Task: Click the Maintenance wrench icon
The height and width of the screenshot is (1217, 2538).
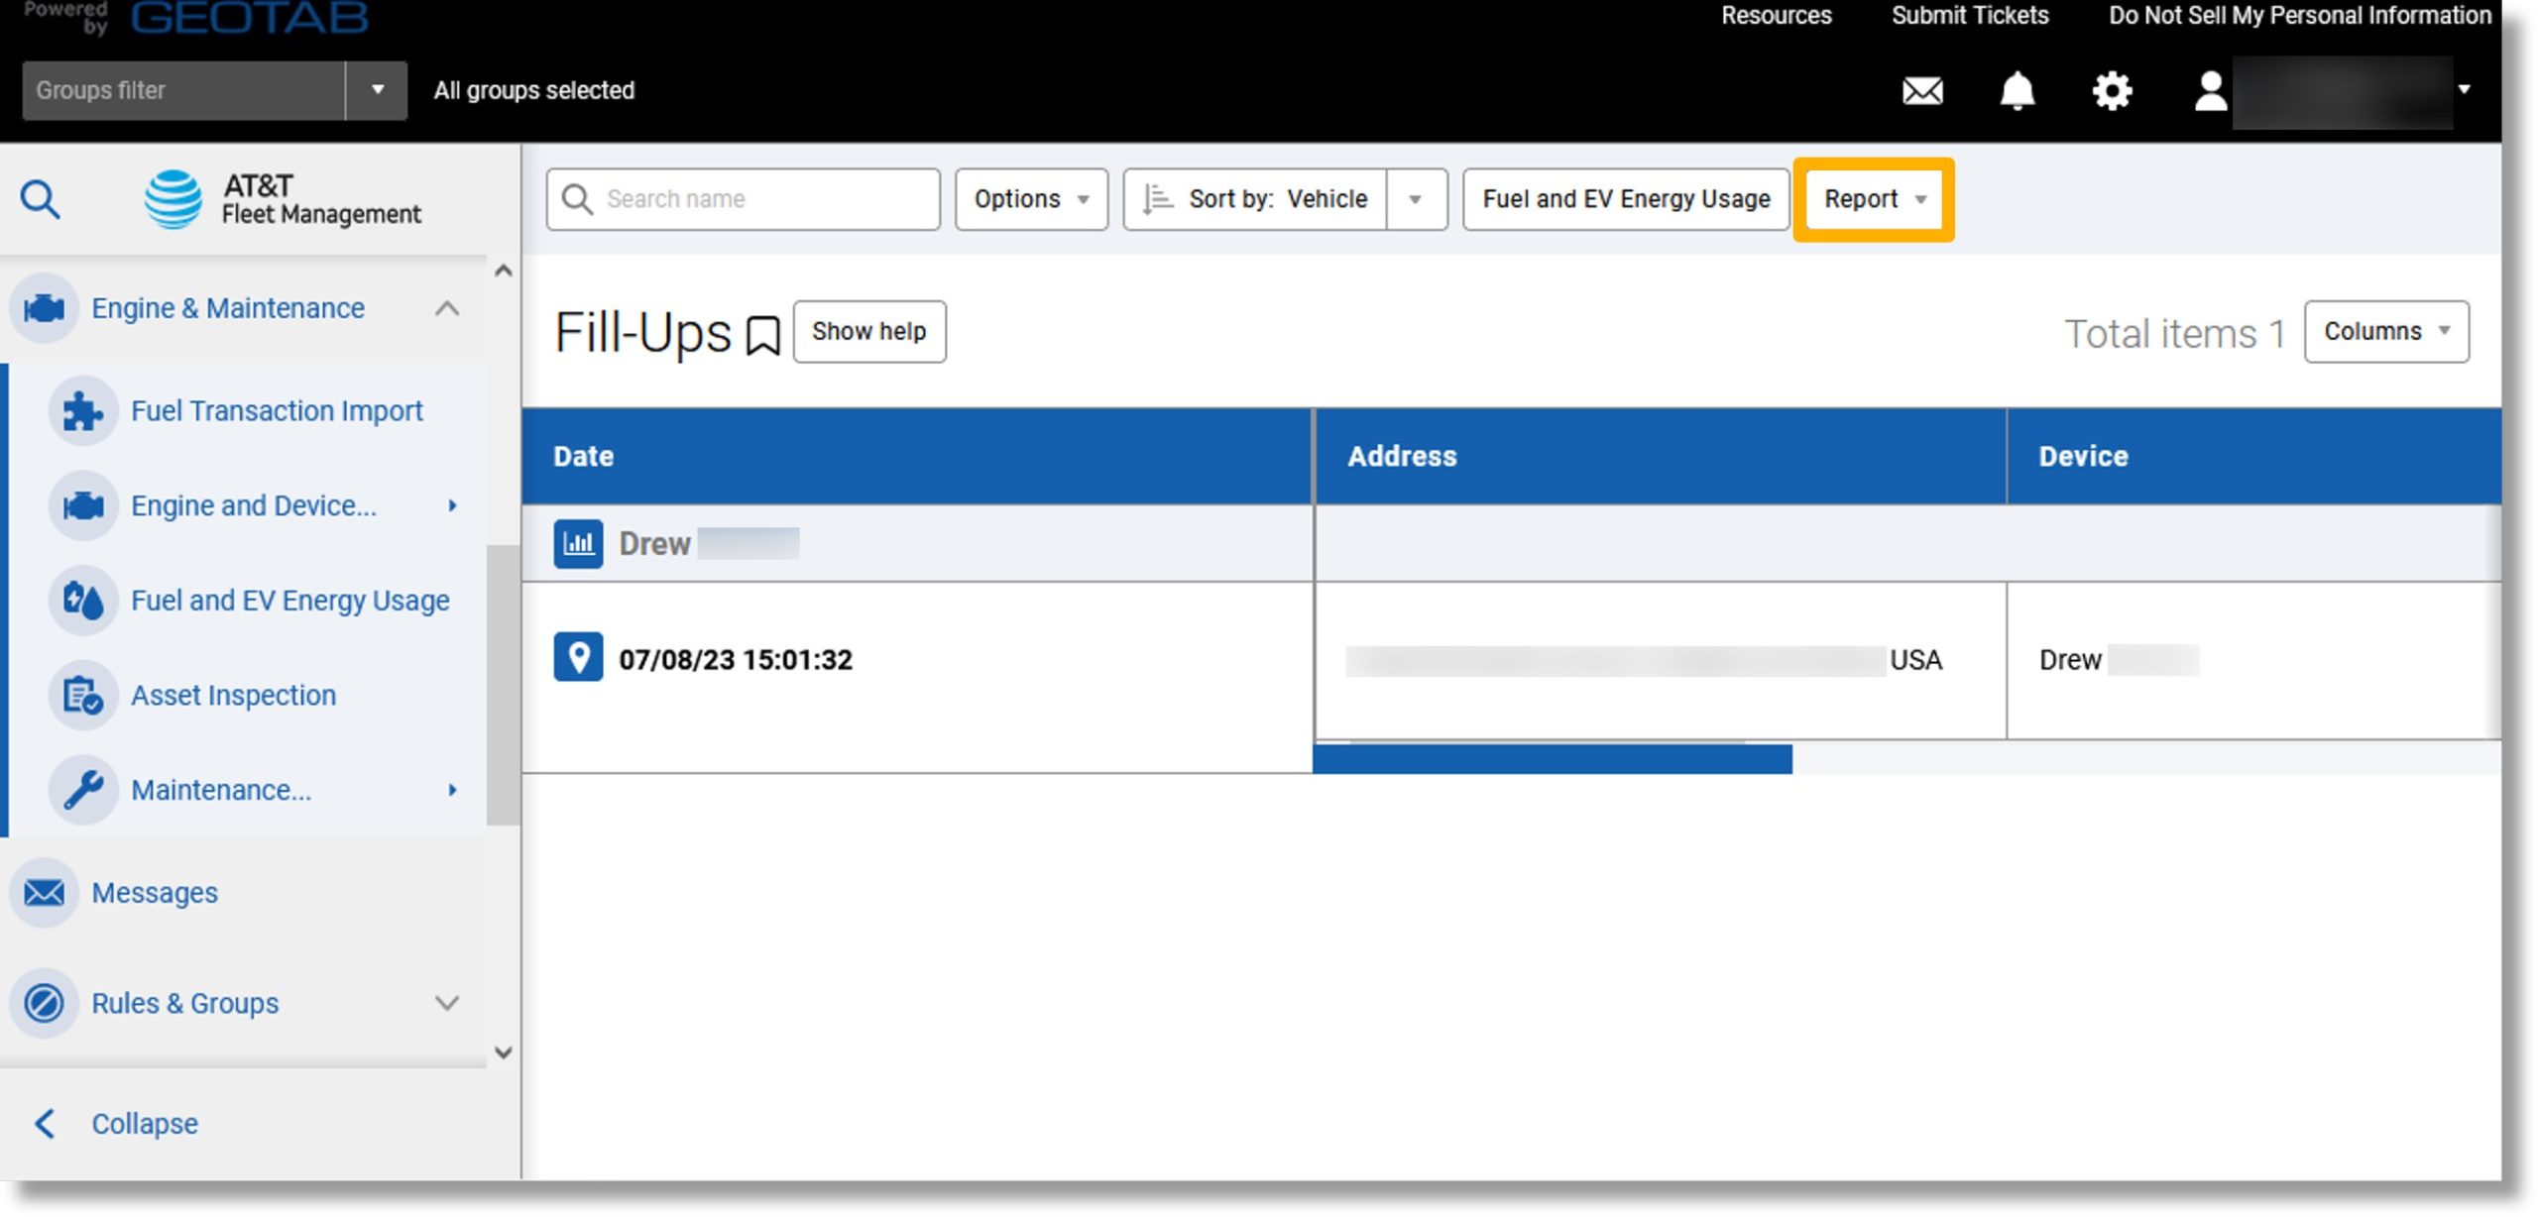Action: coord(83,790)
